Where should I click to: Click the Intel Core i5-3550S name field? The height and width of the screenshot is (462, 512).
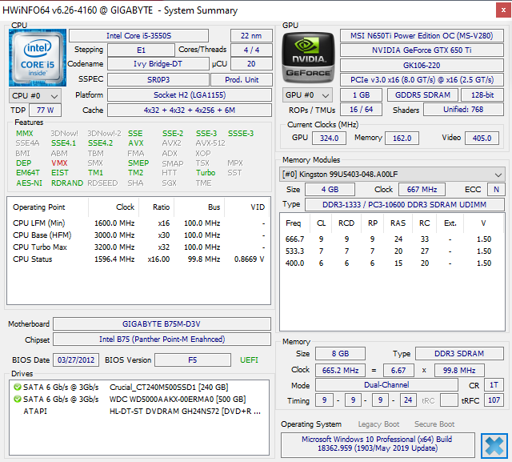point(138,35)
